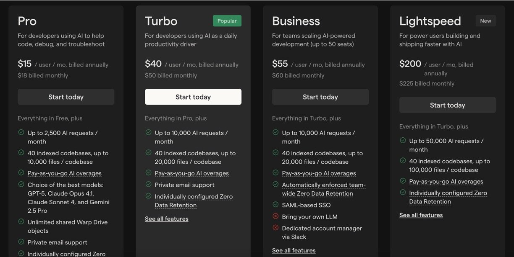Click Individually configured Zero Data Retention in Turbo
The width and height of the screenshot is (514, 257).
tap(194, 201)
